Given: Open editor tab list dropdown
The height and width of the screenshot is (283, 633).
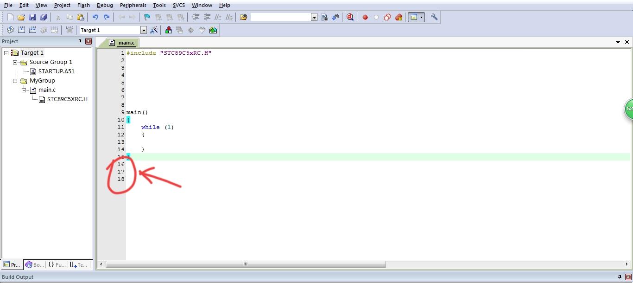Looking at the screenshot, I should 618,42.
